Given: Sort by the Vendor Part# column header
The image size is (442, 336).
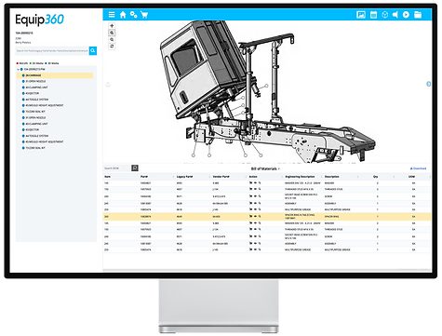Looking at the screenshot, I should 221,177.
